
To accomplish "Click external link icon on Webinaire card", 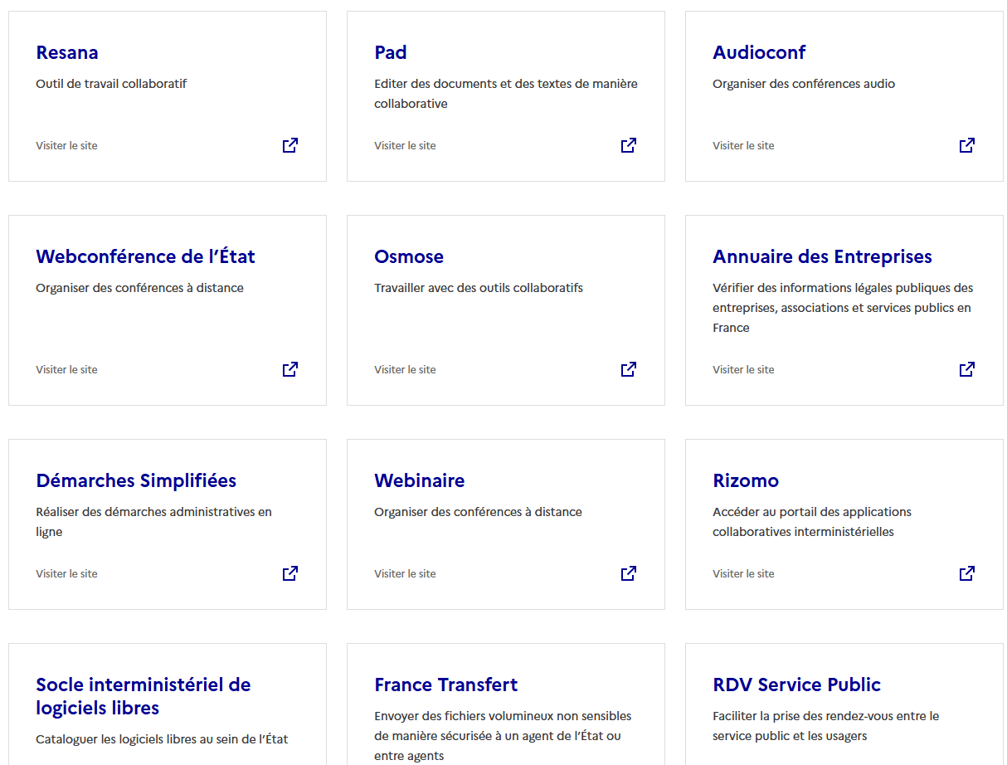I will coord(629,573).
